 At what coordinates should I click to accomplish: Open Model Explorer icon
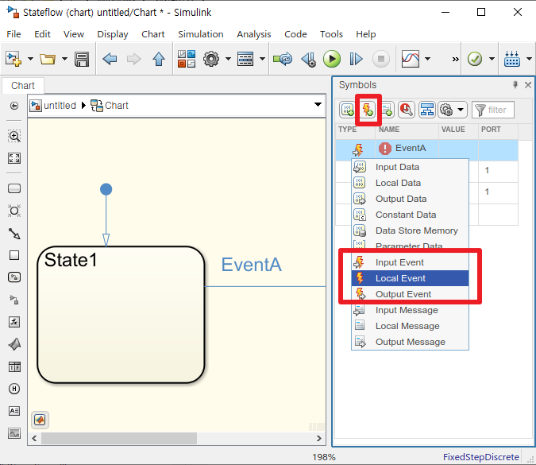click(245, 59)
